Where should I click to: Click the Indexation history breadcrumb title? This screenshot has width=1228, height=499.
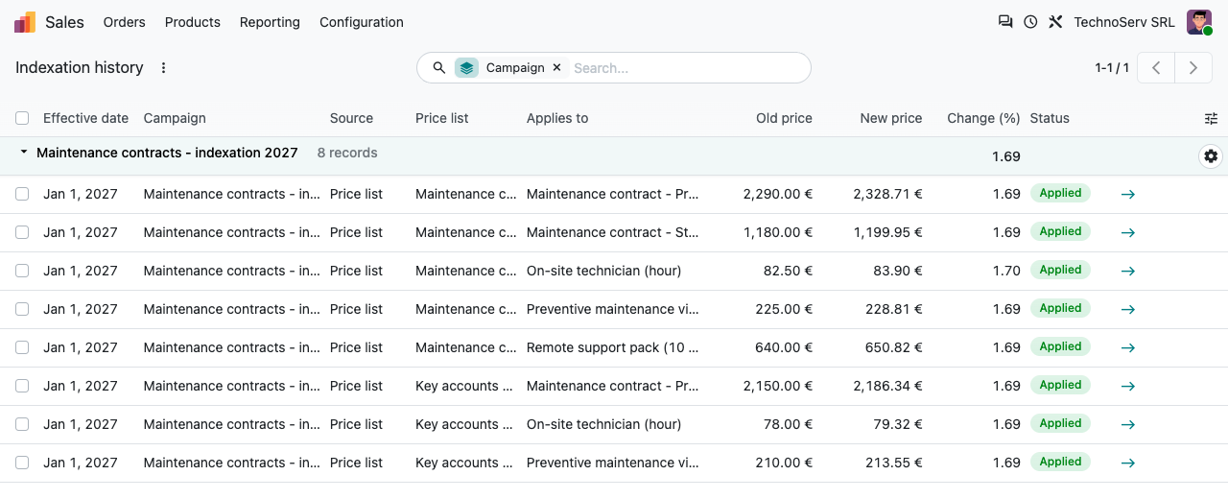pyautogui.click(x=80, y=67)
